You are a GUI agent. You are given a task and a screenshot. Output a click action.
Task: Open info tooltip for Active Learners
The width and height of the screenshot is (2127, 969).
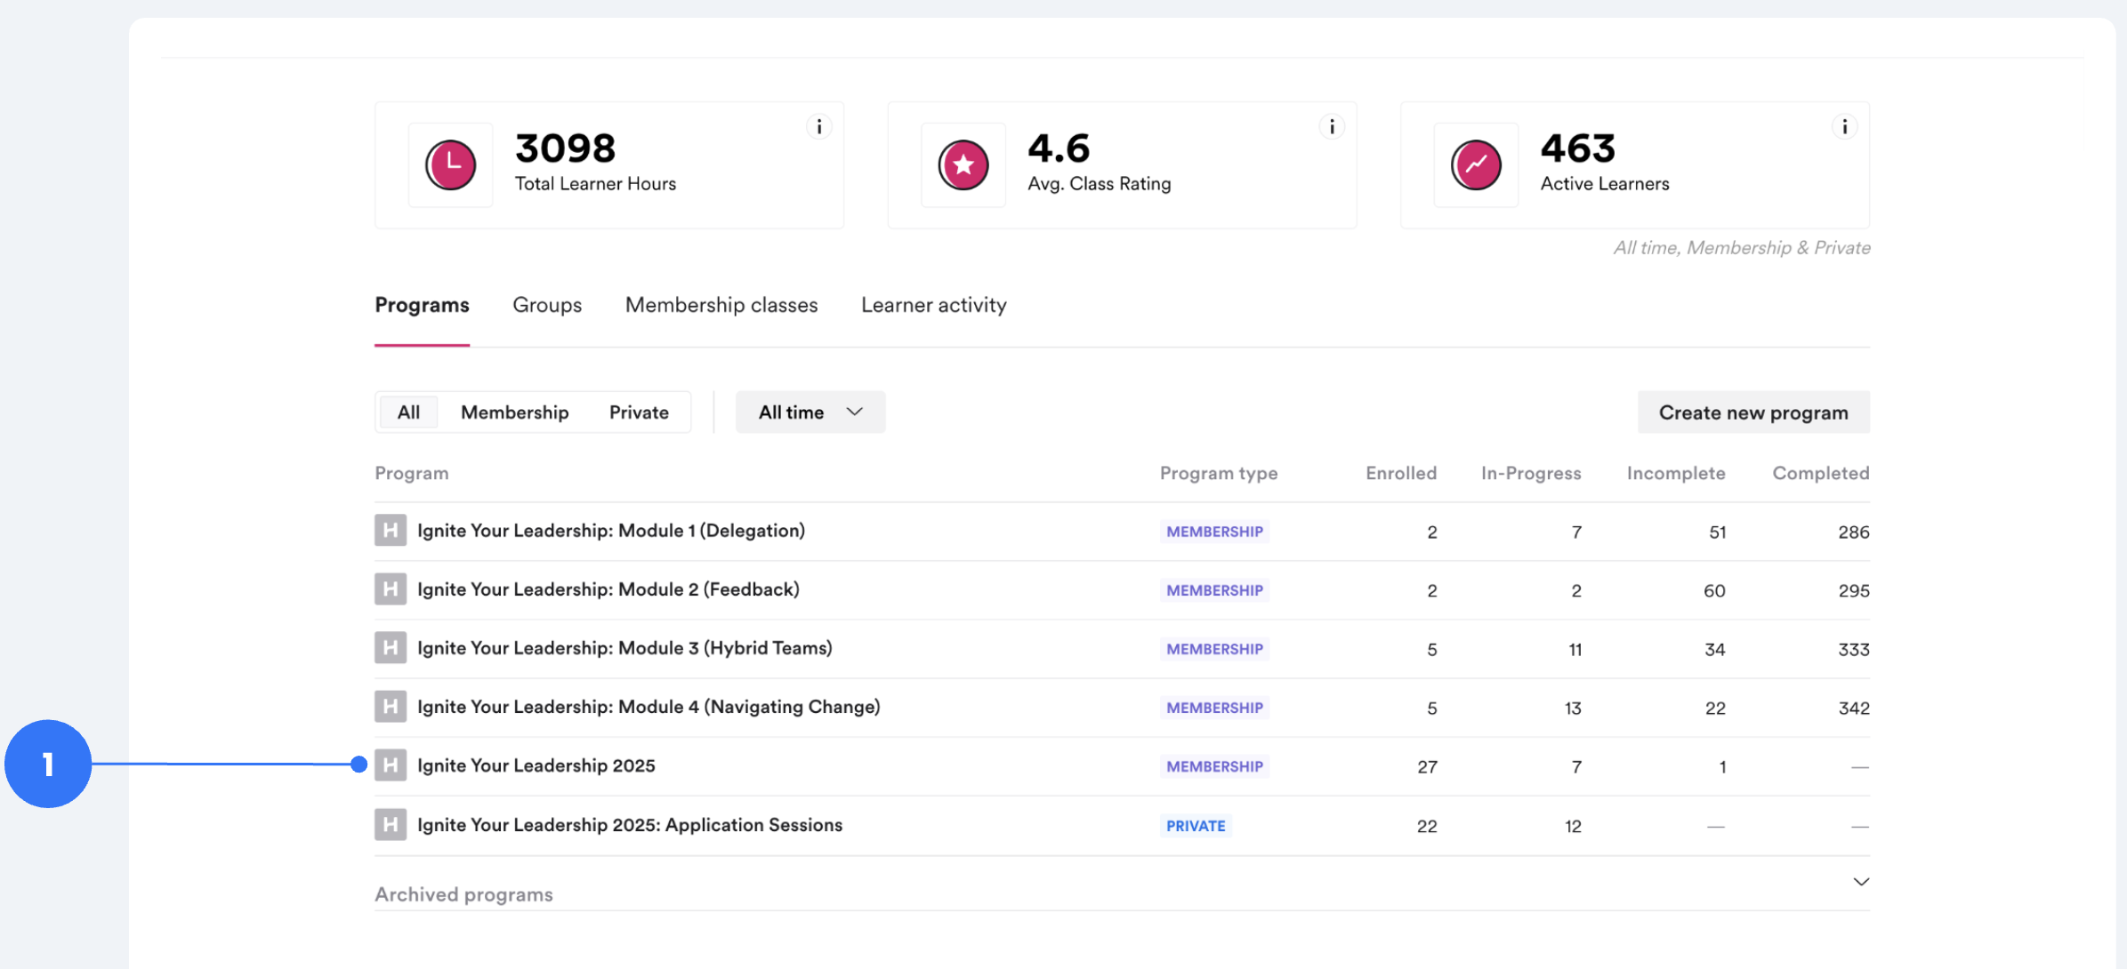(1844, 127)
